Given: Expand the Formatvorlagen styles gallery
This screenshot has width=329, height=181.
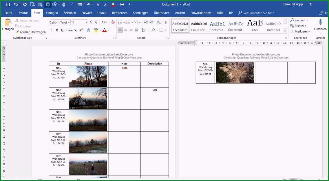Looking at the screenshot, I should click(x=285, y=31).
